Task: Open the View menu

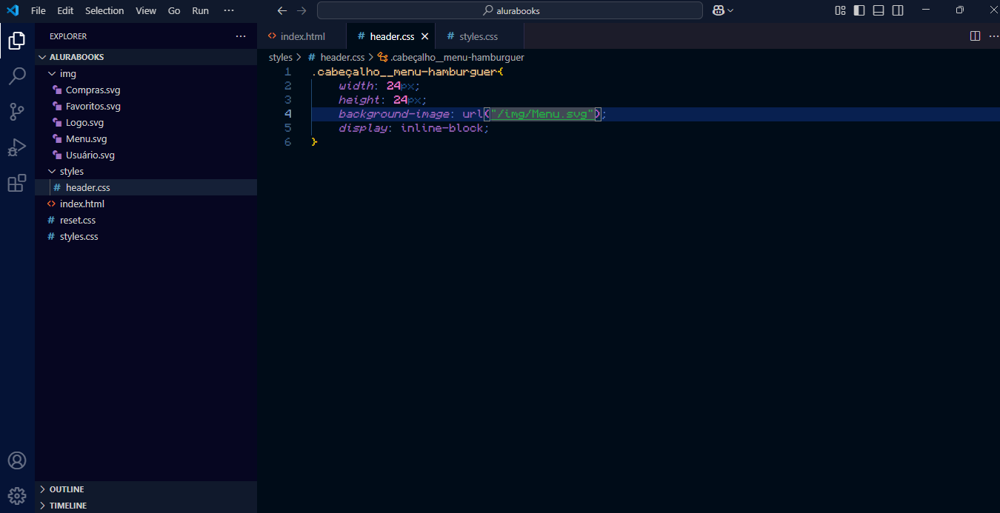Action: (x=146, y=10)
